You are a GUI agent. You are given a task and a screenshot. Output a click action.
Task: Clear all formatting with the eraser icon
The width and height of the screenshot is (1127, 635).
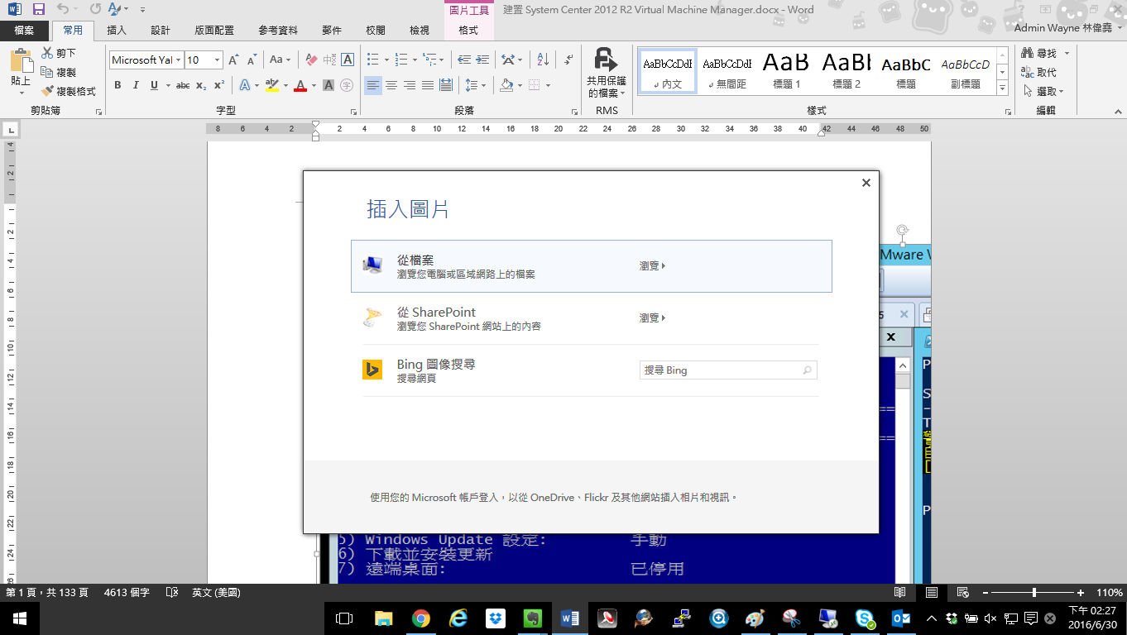pyautogui.click(x=311, y=60)
